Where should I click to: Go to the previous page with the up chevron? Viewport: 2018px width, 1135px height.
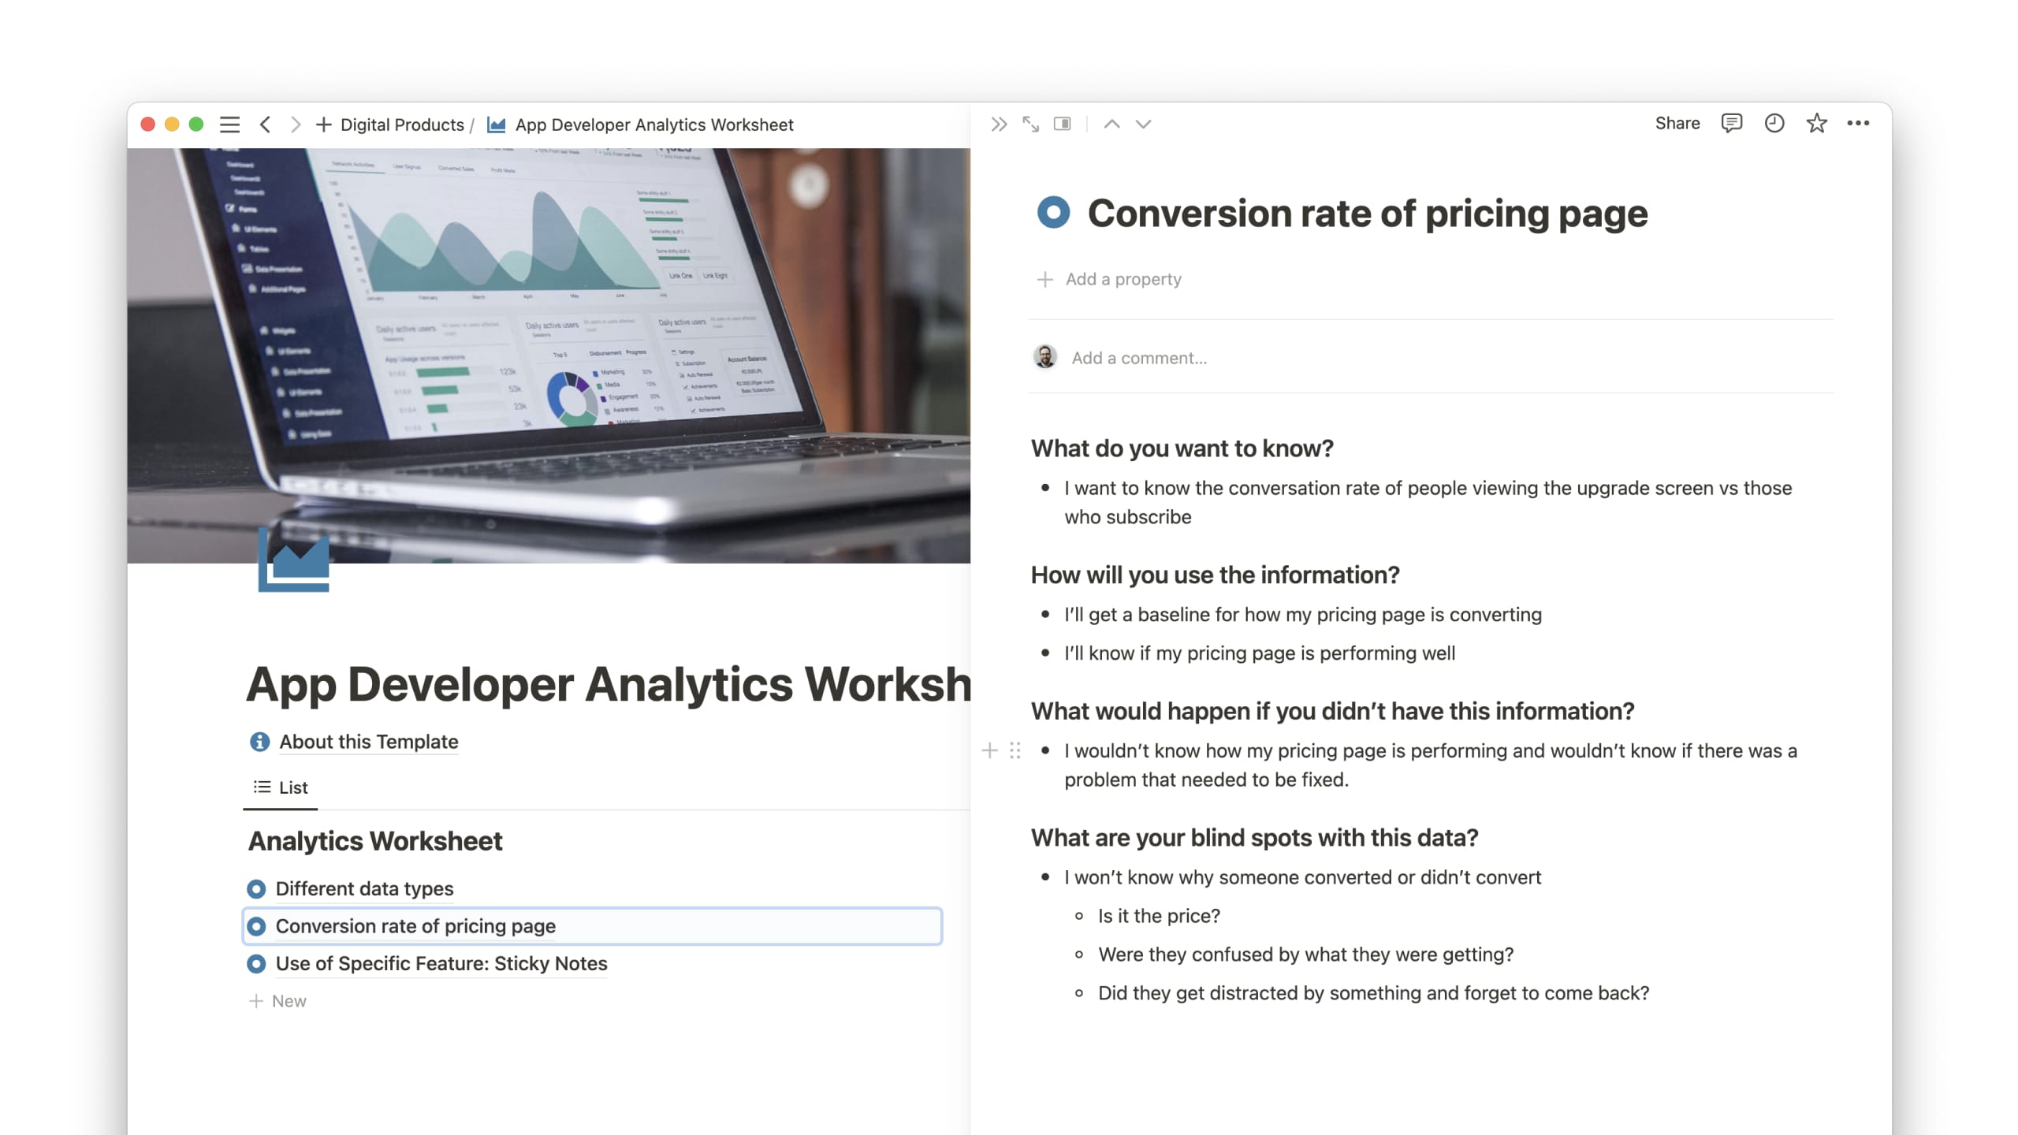click(x=1111, y=124)
